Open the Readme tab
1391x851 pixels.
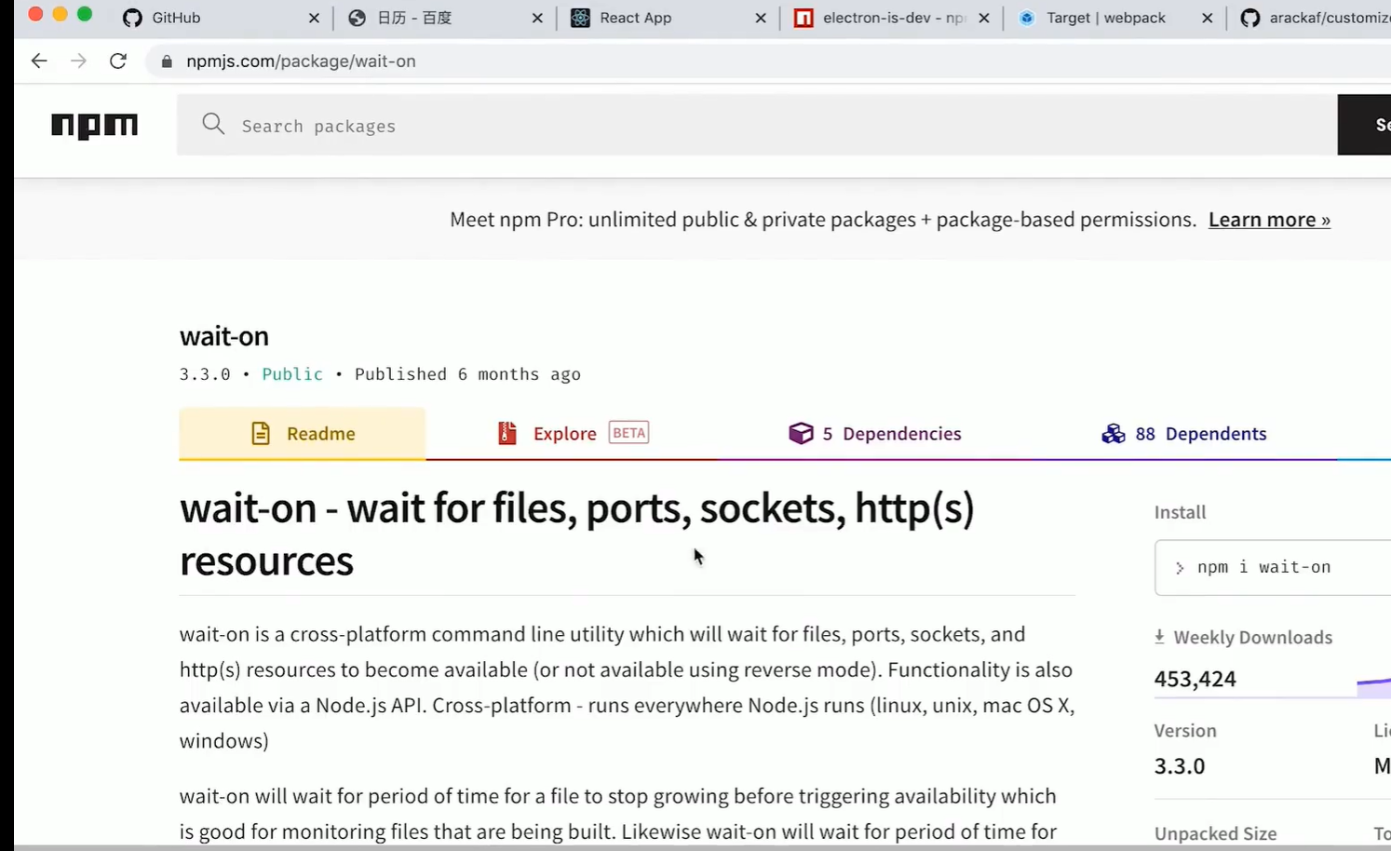coord(303,434)
